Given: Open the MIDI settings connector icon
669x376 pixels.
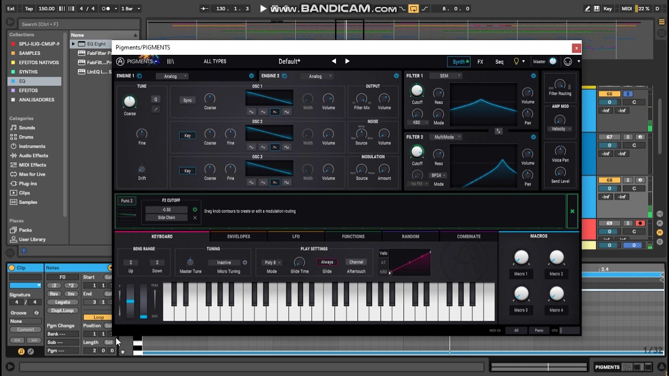Looking at the screenshot, I should point(568,62).
